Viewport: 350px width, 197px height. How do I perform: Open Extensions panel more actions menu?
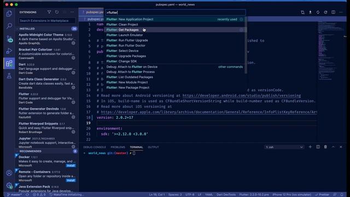coord(72,12)
